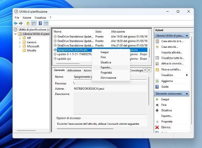Select OneDrive task at 16:00

[x=100, y=41]
